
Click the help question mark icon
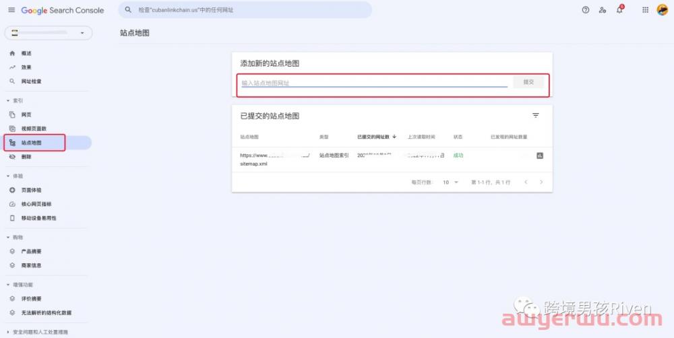[x=585, y=10]
